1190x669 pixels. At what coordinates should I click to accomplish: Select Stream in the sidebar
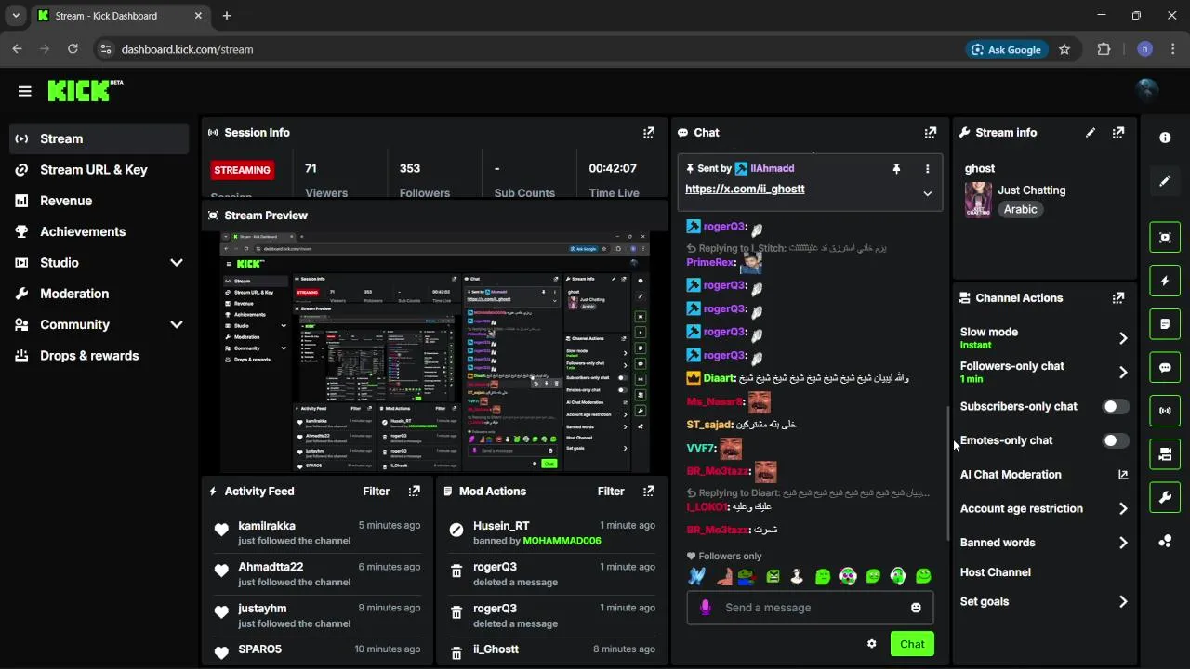click(99, 138)
